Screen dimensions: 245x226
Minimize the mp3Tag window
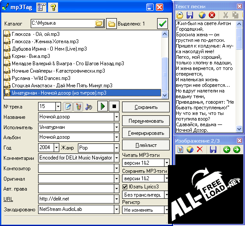(x=150, y=7)
